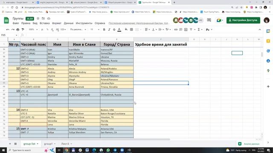Image resolution: width=273 pixels, height=153 pixels.
Task: Open text wrapping dropdown
Action: click(161, 30)
